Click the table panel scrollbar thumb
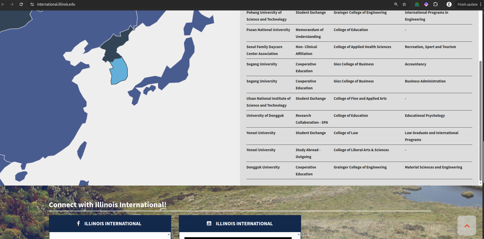The image size is (484, 239). point(480,121)
